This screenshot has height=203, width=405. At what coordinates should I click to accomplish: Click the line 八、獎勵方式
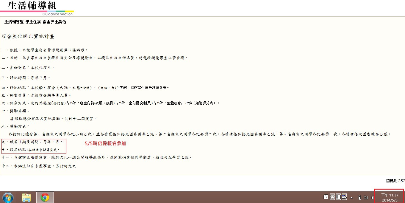coord(15,126)
